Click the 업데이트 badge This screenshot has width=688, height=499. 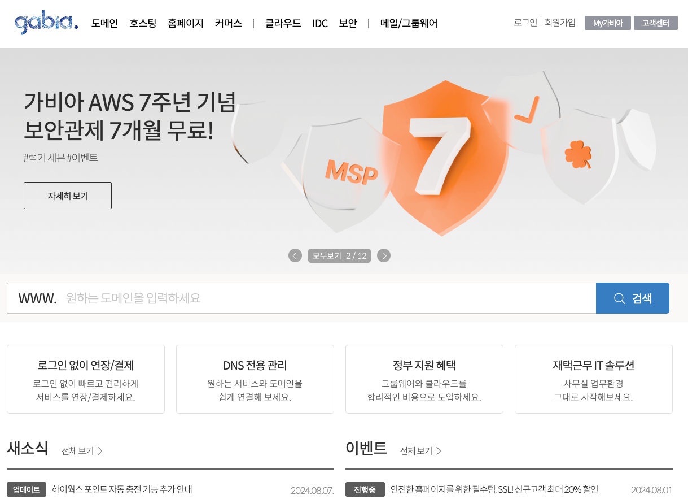click(x=27, y=489)
